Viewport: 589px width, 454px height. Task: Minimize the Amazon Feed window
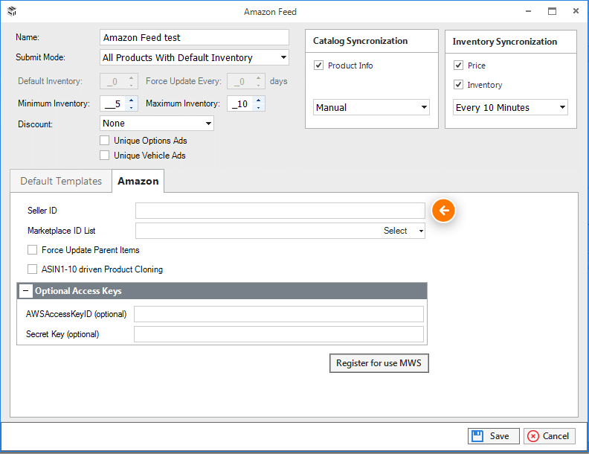528,11
